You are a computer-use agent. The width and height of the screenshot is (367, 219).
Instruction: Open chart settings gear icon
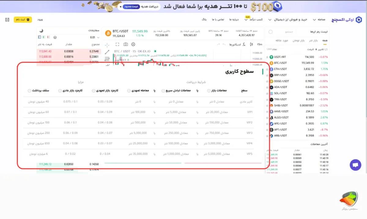pyautogui.click(x=133, y=44)
